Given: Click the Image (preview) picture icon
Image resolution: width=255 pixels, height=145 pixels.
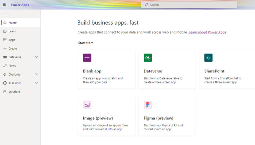Looking at the screenshot, I should click(x=87, y=105).
